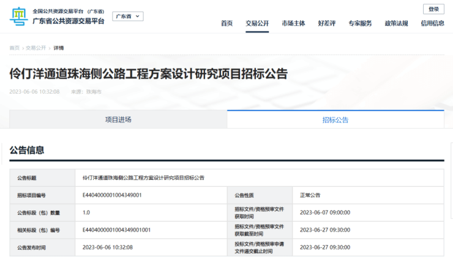The image size is (453, 267).
Task: Click the 首页 breadcrumb link
Action: 14,47
